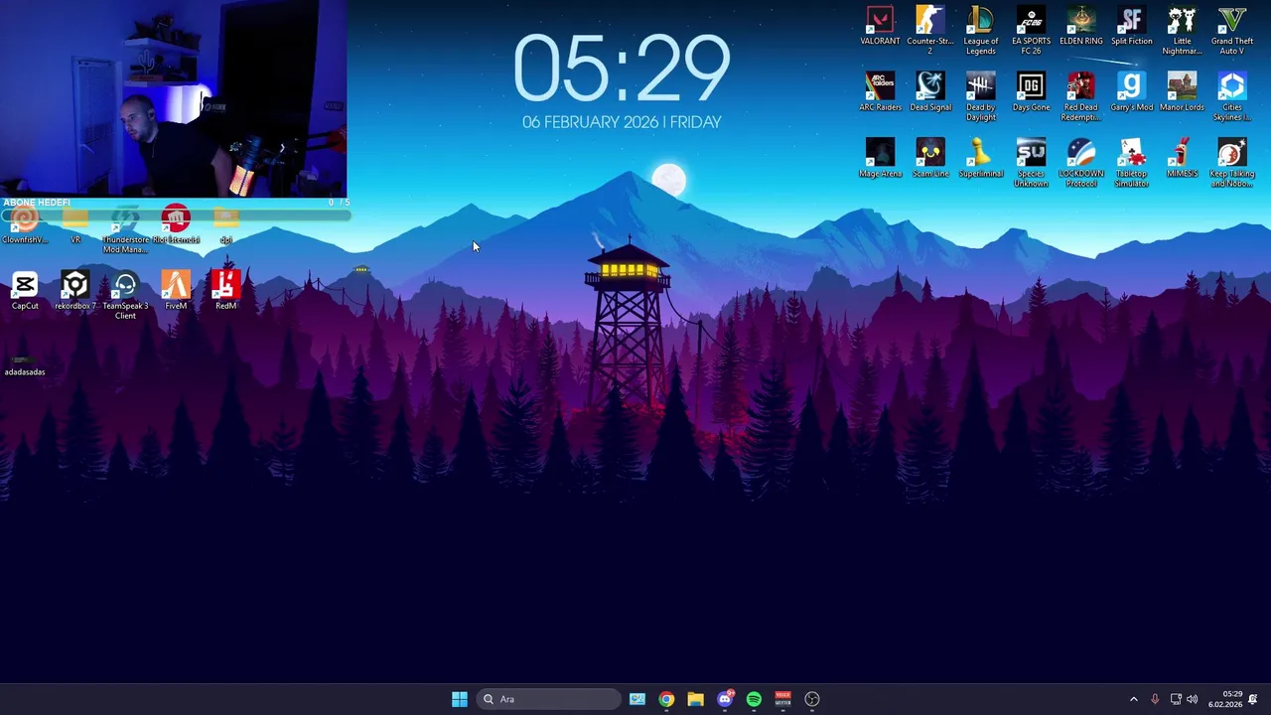Select the ARC Raiders shortcut
This screenshot has height=715, width=1271.
click(880, 92)
